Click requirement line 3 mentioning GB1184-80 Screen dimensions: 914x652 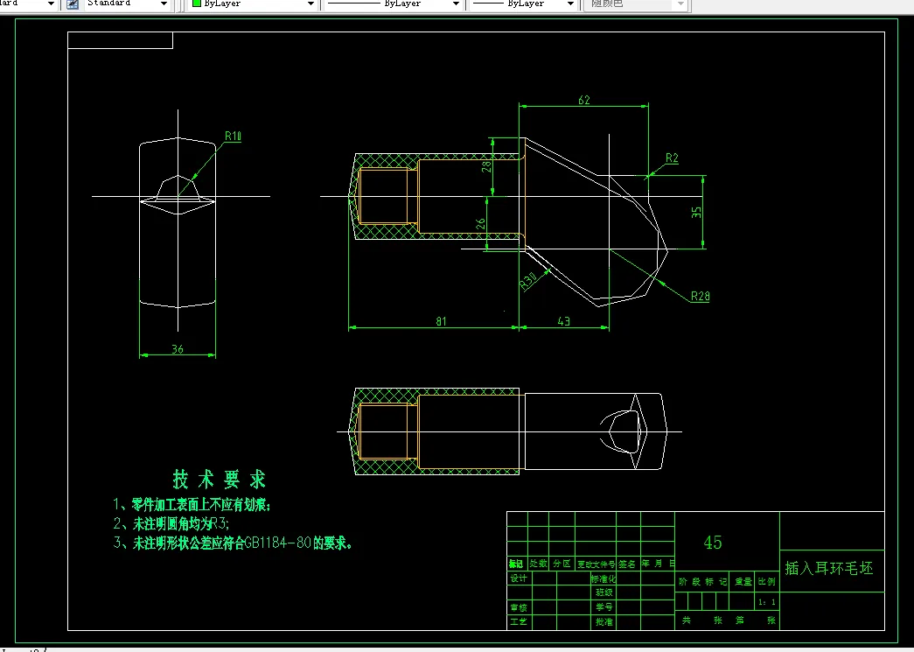coord(233,543)
